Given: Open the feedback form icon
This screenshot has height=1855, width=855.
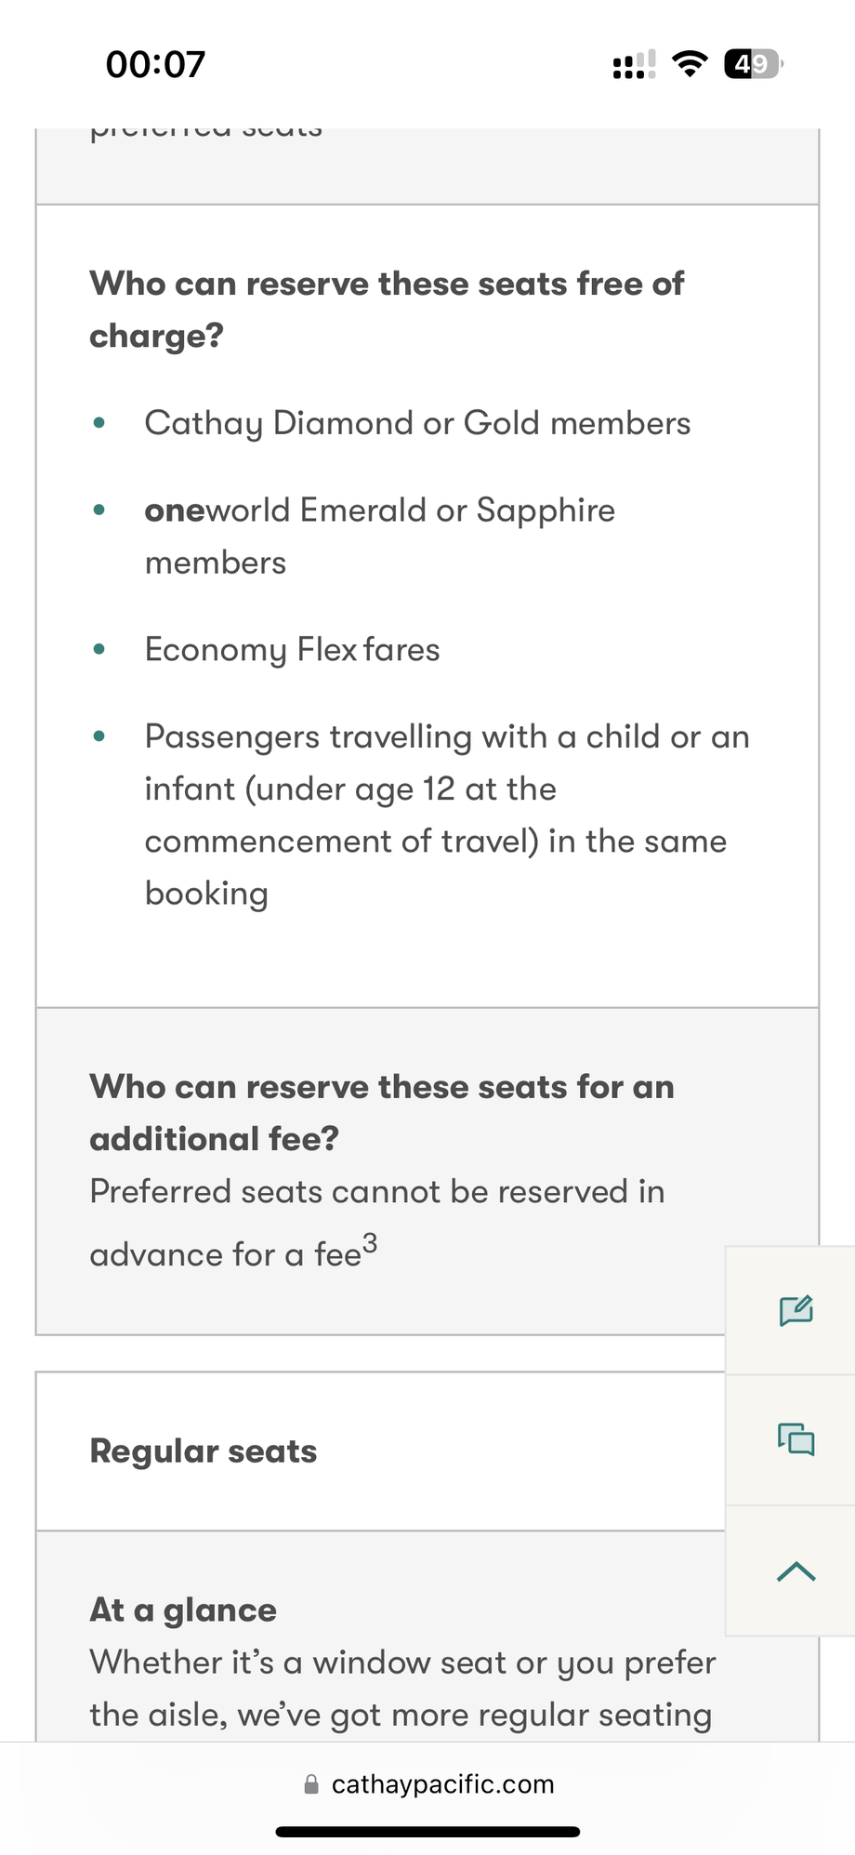Looking at the screenshot, I should [x=796, y=1310].
